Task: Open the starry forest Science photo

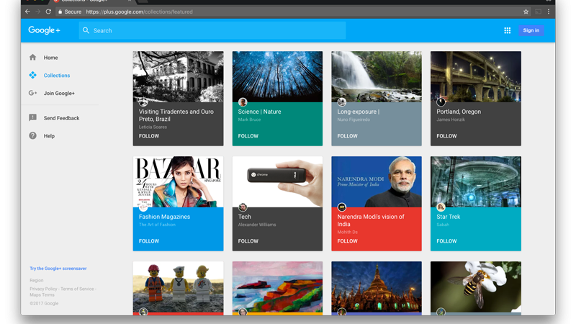Action: 277,76
